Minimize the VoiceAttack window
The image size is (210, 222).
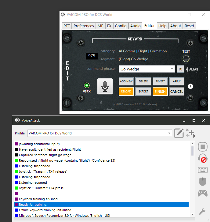click(x=184, y=120)
